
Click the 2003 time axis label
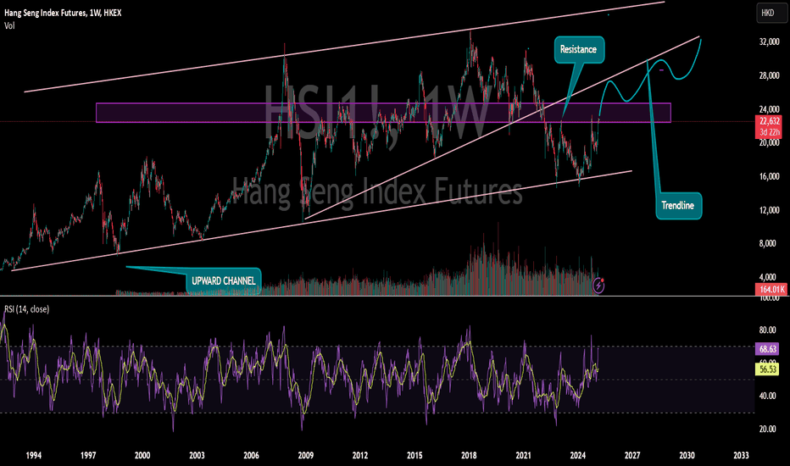[x=197, y=456]
